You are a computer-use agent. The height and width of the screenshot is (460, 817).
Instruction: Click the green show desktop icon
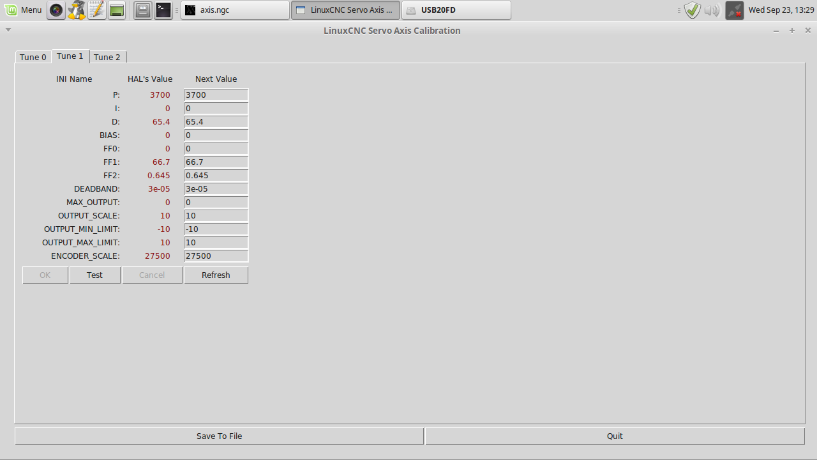tap(116, 10)
